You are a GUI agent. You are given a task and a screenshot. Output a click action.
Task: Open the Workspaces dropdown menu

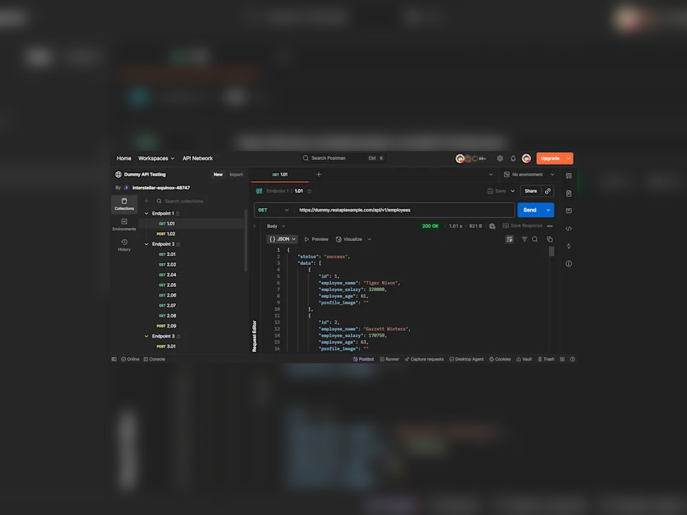tap(156, 159)
